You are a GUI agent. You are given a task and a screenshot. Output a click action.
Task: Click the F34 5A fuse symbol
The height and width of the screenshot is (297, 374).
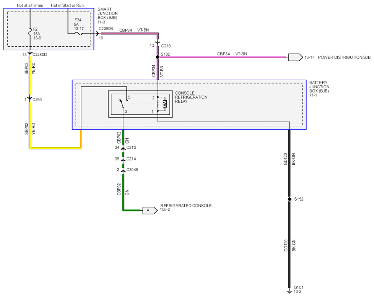point(79,34)
